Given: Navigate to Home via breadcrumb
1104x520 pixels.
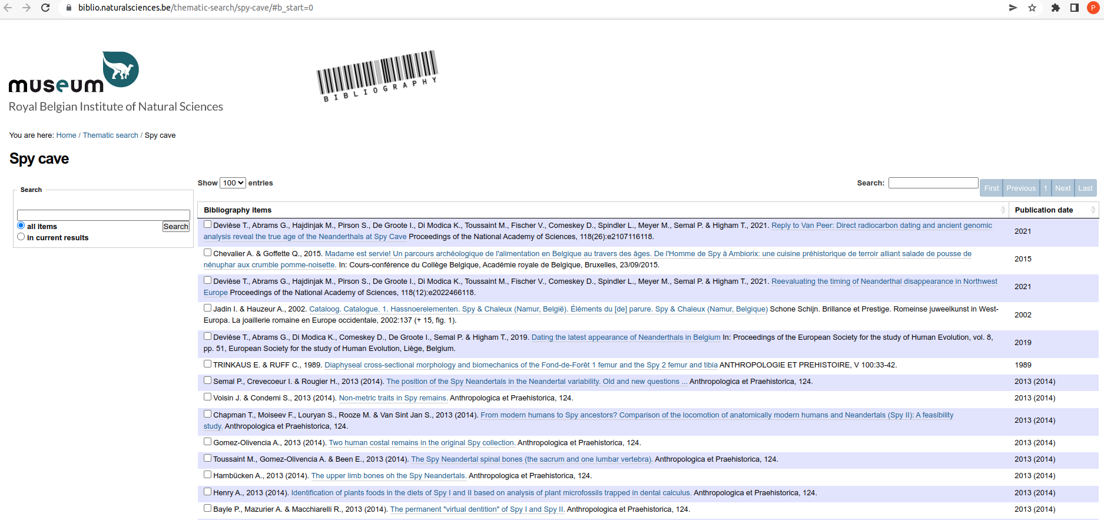Looking at the screenshot, I should pyautogui.click(x=66, y=135).
